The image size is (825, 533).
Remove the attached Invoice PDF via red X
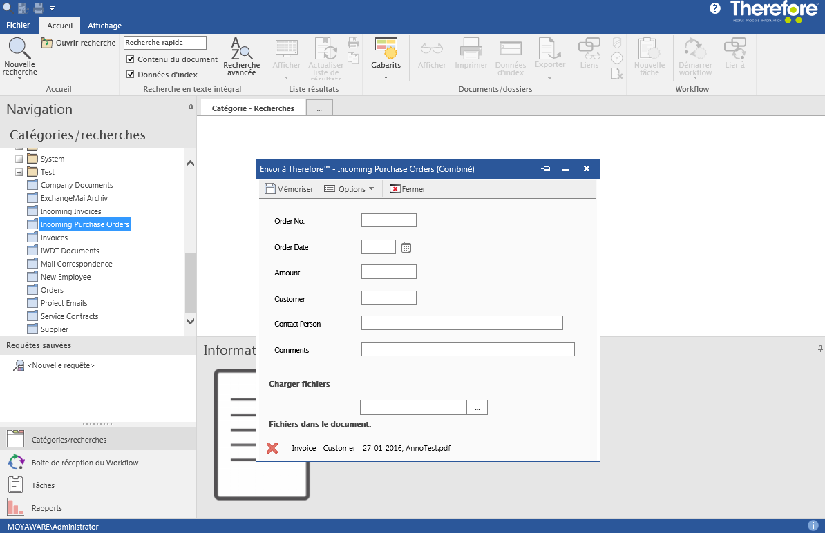tap(272, 448)
